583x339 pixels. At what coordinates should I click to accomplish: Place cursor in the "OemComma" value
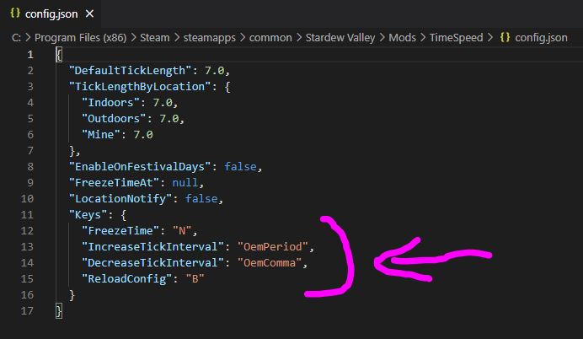click(x=271, y=262)
